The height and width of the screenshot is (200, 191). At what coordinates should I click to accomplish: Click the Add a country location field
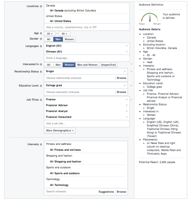click(x=87, y=27)
